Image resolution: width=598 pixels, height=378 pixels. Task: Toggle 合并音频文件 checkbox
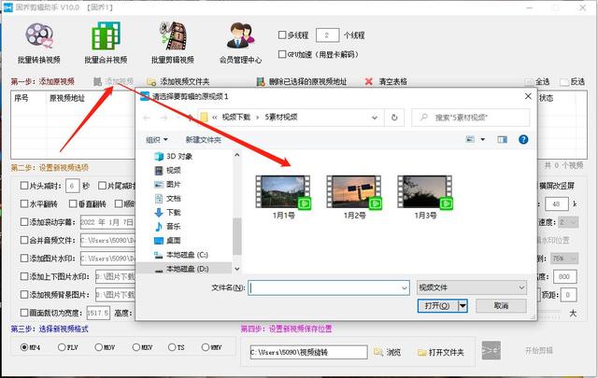(24, 240)
